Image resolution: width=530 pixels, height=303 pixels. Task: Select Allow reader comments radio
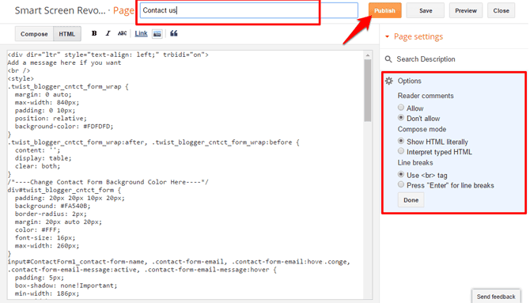pyautogui.click(x=401, y=108)
